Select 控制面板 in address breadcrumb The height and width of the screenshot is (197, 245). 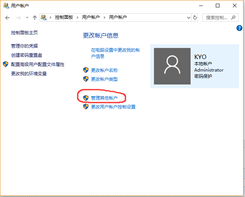pos(64,17)
